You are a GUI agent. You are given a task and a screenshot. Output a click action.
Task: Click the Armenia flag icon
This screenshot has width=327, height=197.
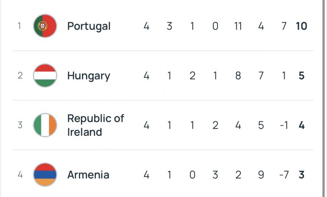click(x=45, y=175)
